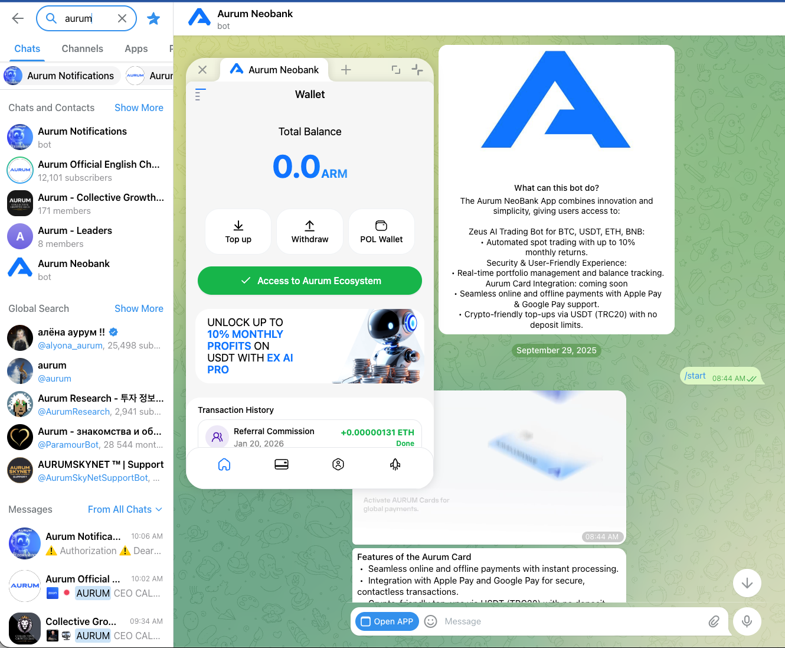The height and width of the screenshot is (648, 785).
Task: Open AURUMSKYNET Support bot result
Action: point(86,470)
